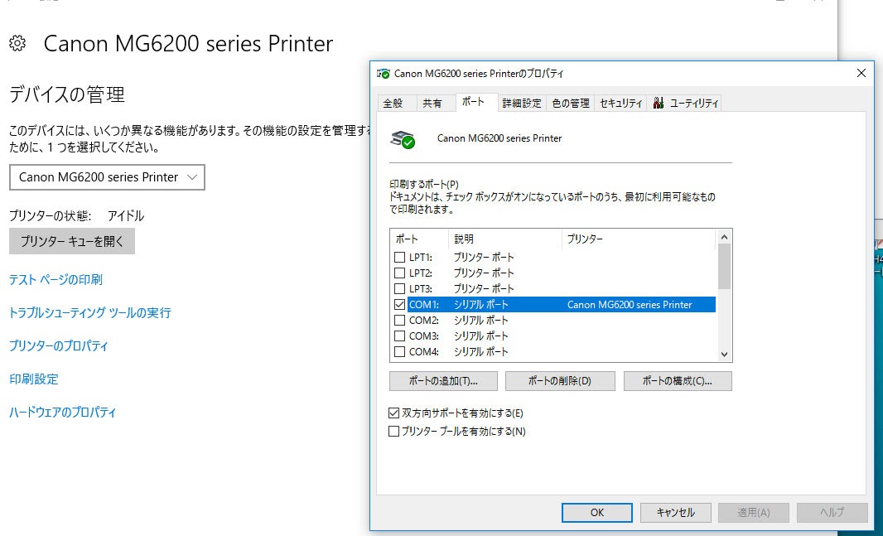883x536 pixels.
Task: Open the プリンターのプロパティ link
Action: click(59, 345)
